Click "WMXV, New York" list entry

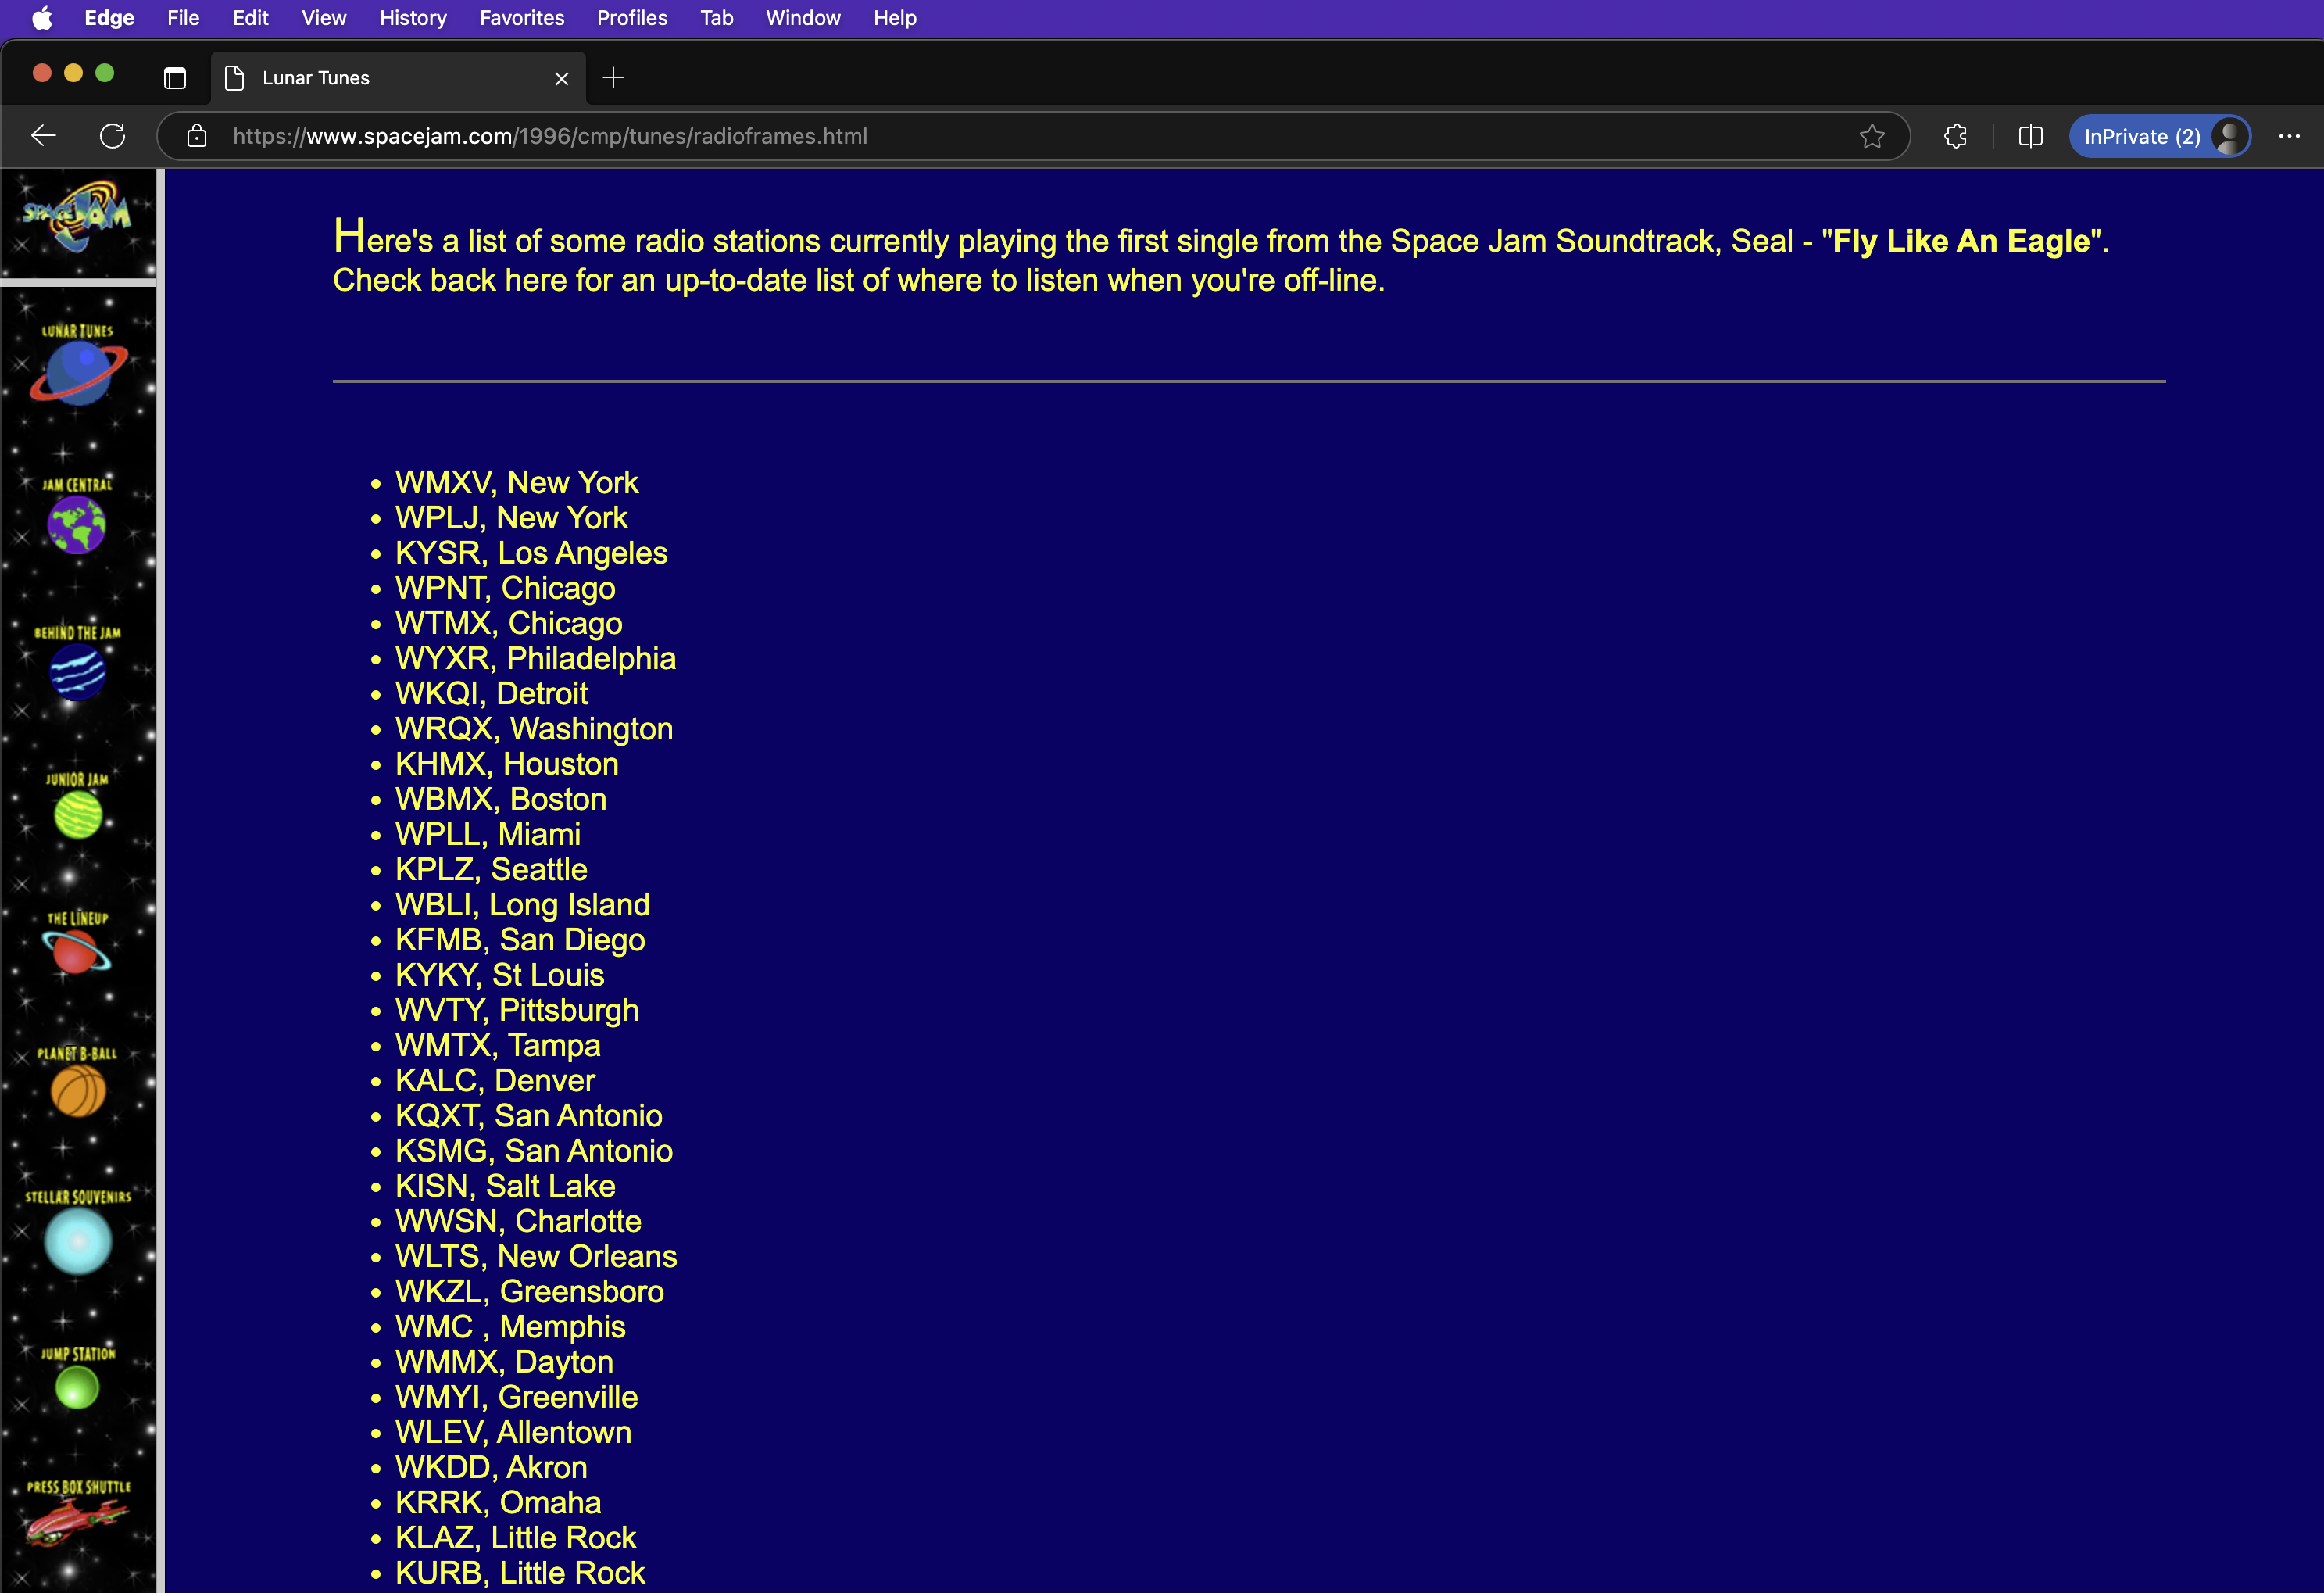click(516, 483)
